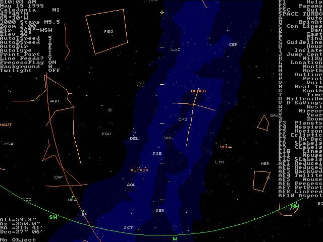
Task: Click the yellow crosshair star marker at top
Action: (162, 12)
